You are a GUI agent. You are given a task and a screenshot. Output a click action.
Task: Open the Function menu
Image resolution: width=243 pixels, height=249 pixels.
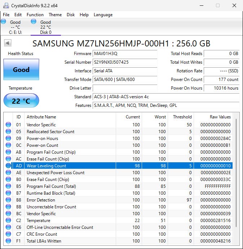(35, 15)
